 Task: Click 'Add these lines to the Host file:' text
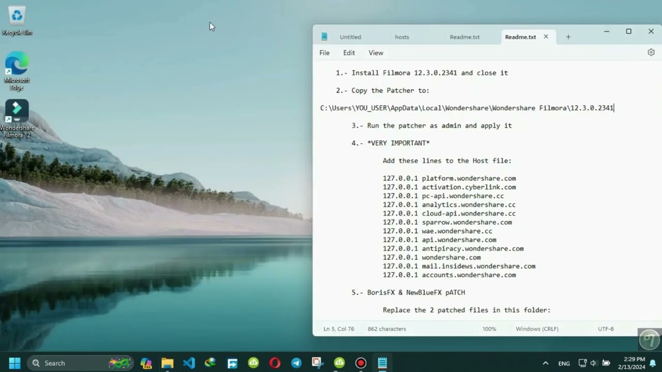(447, 161)
